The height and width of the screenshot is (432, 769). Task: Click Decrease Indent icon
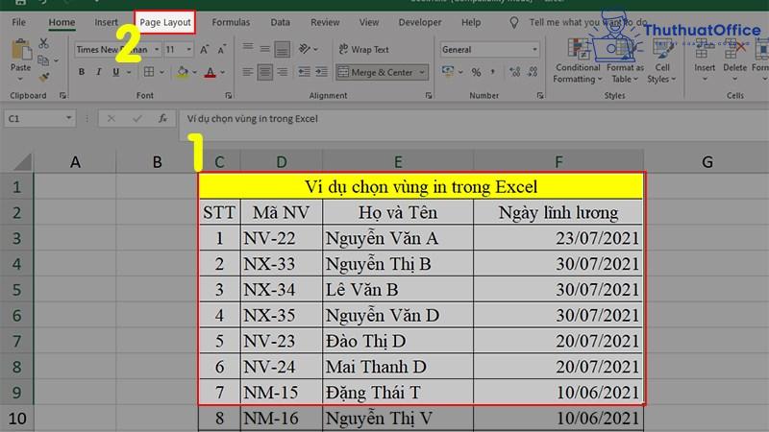[x=304, y=72]
